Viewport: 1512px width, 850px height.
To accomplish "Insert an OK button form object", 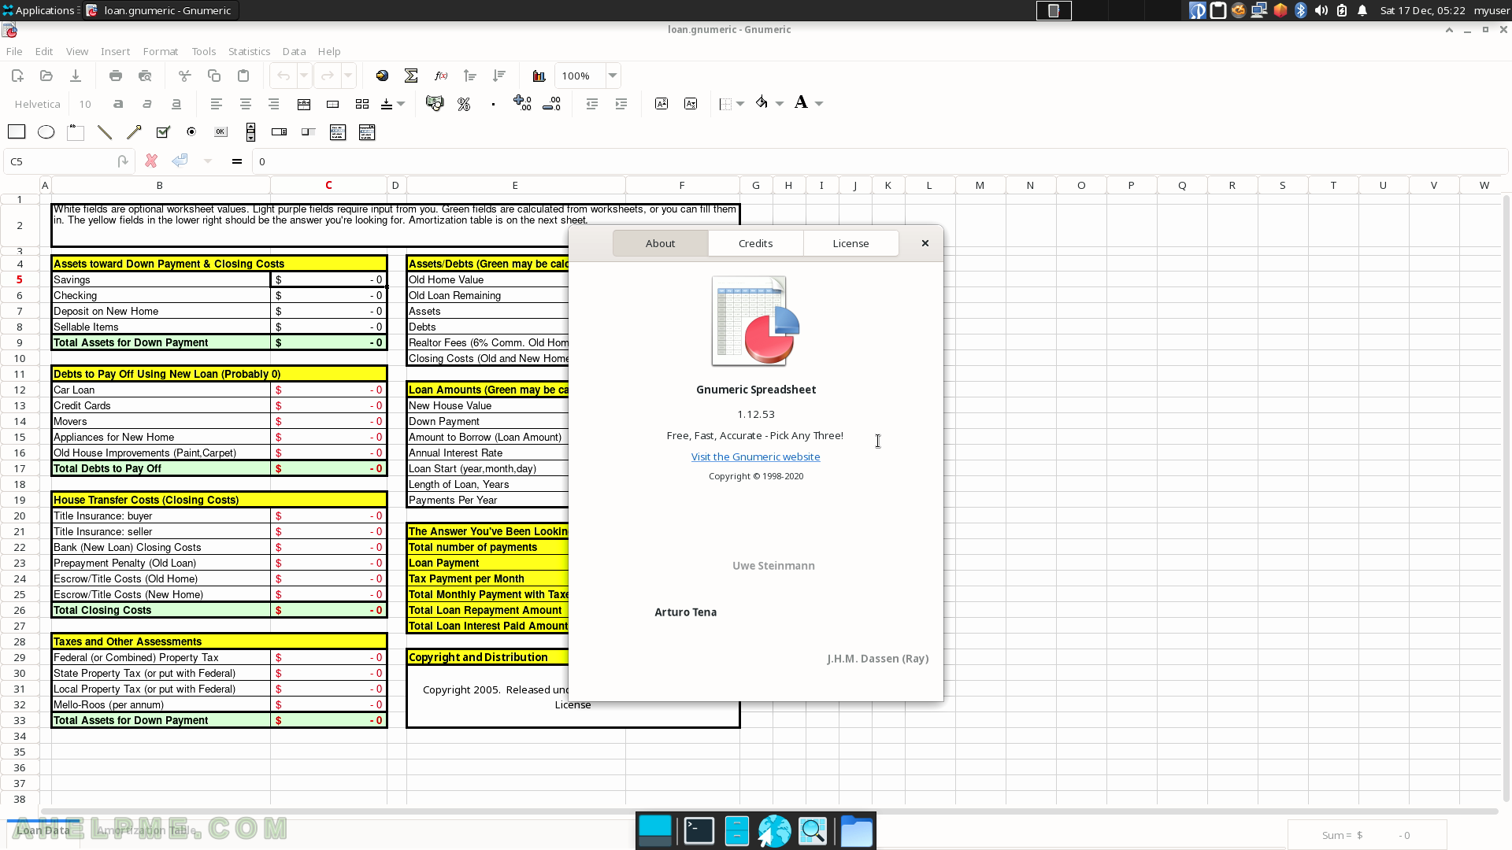I will pyautogui.click(x=220, y=131).
